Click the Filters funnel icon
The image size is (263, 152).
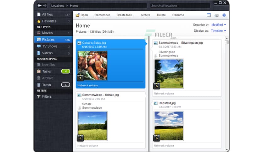[x=39, y=97]
